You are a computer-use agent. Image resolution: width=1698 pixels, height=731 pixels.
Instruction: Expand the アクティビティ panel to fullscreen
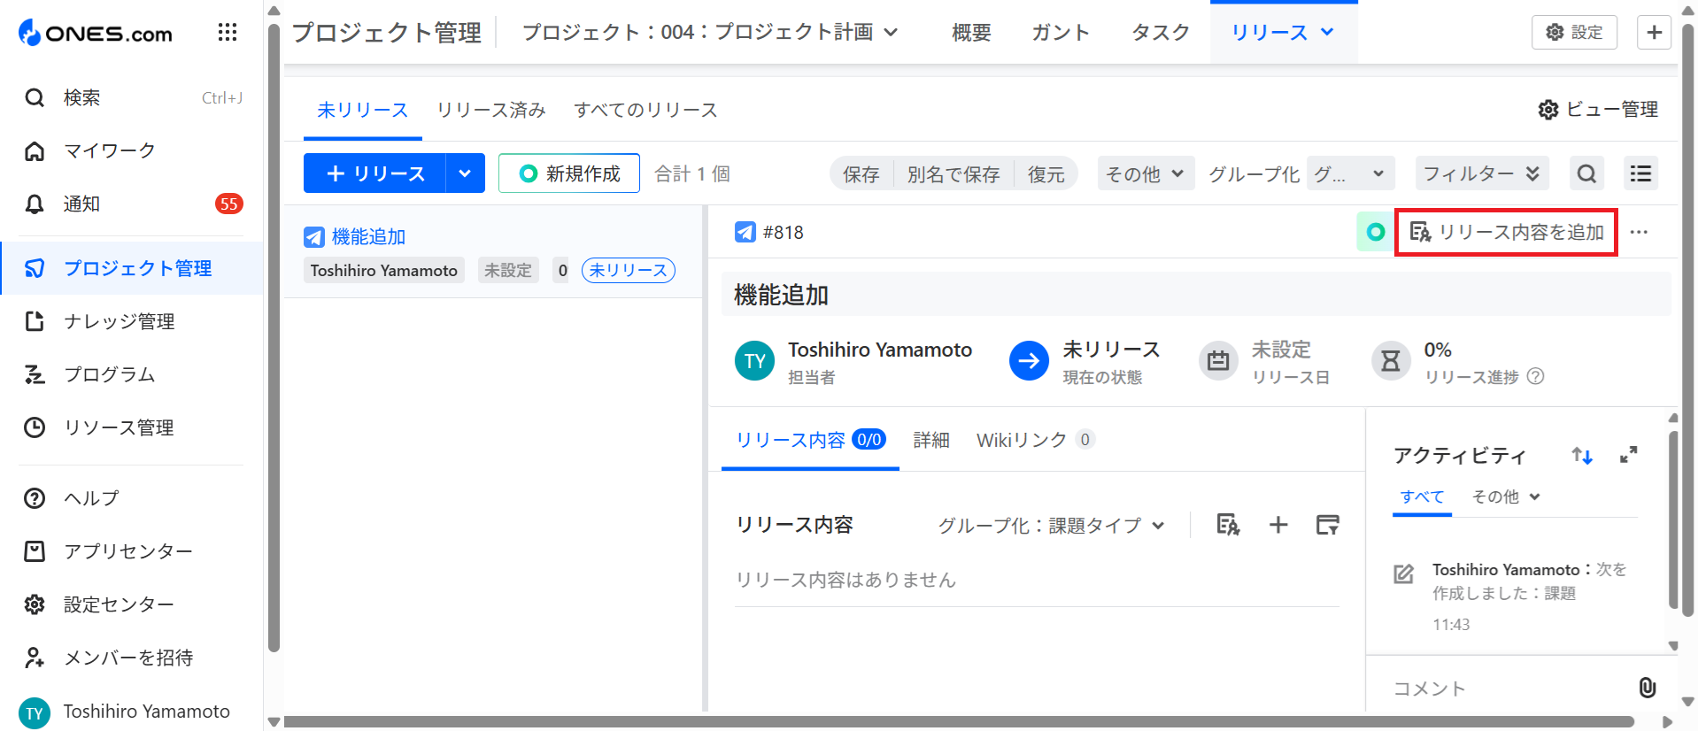(x=1628, y=455)
